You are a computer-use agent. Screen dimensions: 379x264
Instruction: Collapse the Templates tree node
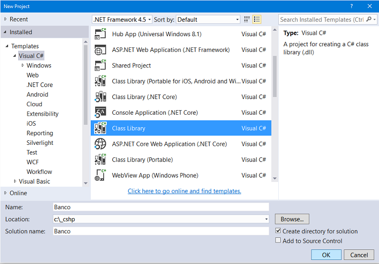7,46
